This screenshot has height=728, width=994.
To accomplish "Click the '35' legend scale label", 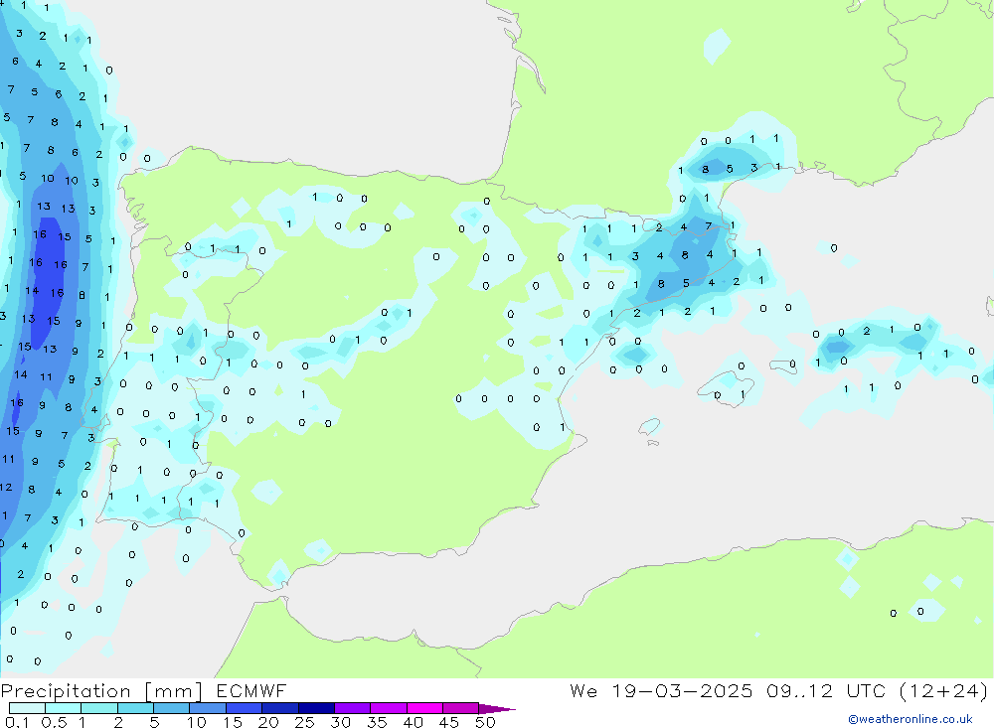I will coord(377,722).
